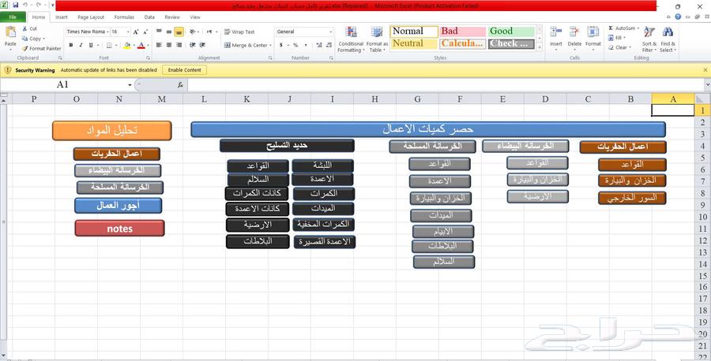Apply center horizontal alignment
This screenshot has height=361, width=711.
tap(169, 45)
